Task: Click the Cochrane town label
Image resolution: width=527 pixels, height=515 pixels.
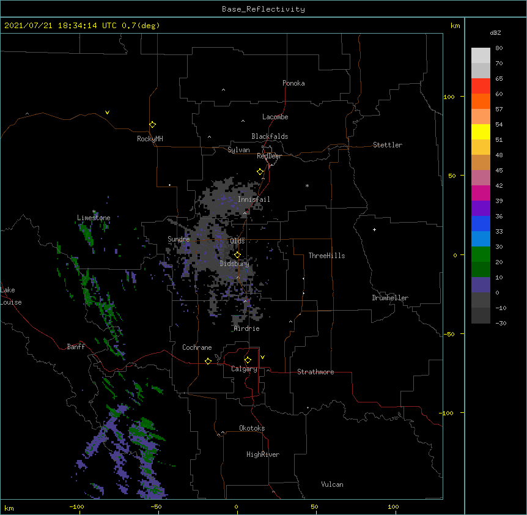Action: (x=197, y=347)
